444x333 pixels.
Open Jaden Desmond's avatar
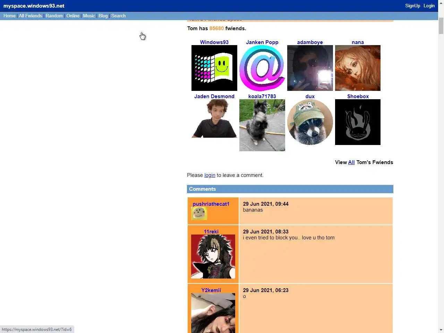(x=214, y=119)
